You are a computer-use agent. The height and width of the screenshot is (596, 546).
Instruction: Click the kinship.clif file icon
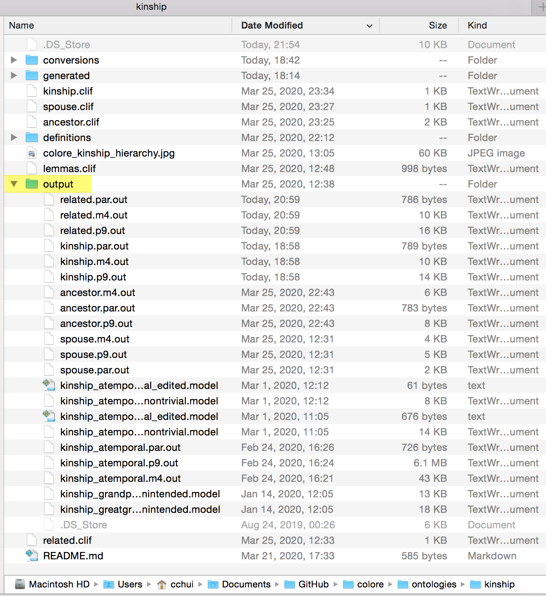[x=32, y=91]
